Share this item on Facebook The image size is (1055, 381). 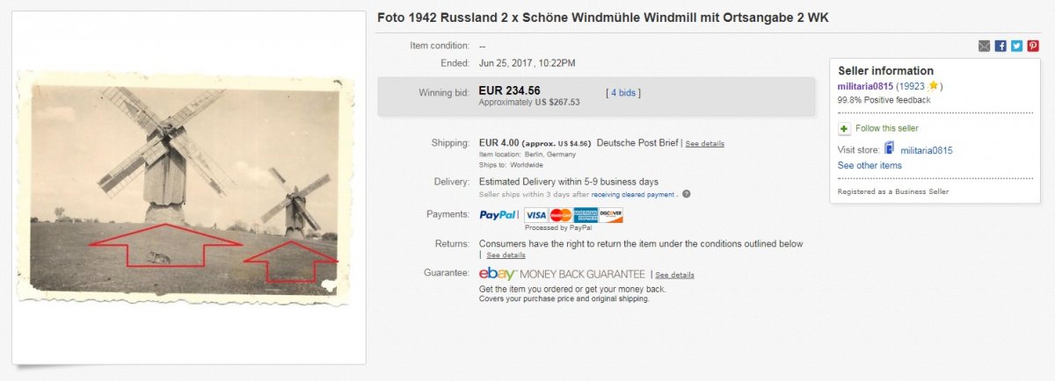[x=1000, y=47]
